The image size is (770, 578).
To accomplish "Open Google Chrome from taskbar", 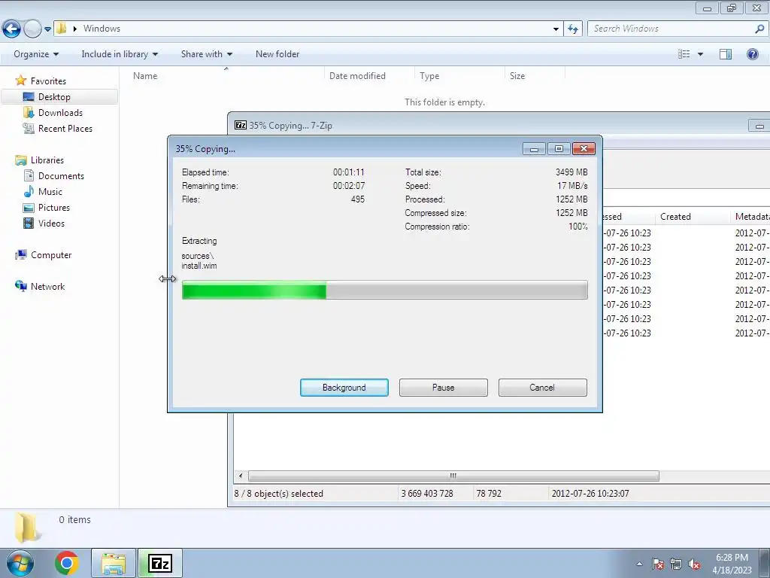I will pos(67,563).
